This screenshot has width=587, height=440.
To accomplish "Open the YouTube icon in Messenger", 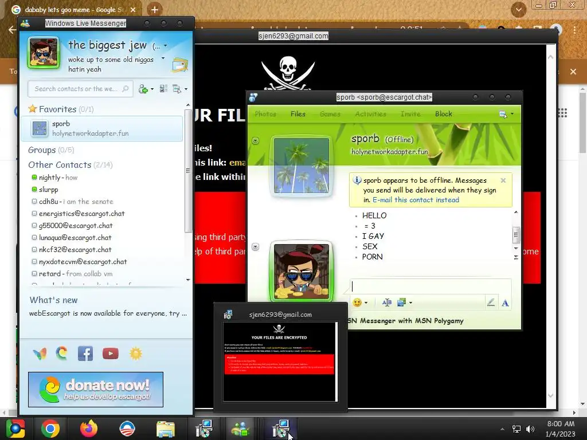I will point(111,353).
